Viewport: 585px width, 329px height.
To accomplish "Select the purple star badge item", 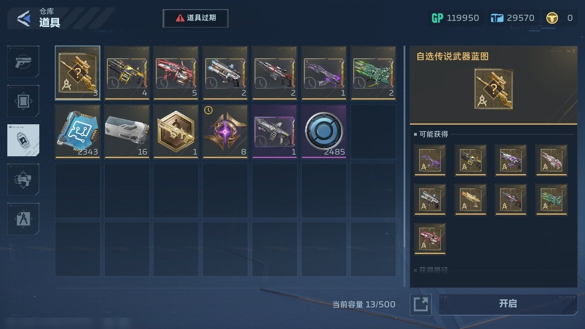I will 225,132.
